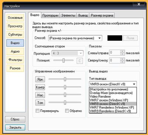
Task: Select the Субтитры sidebar category
Action: 15,34
